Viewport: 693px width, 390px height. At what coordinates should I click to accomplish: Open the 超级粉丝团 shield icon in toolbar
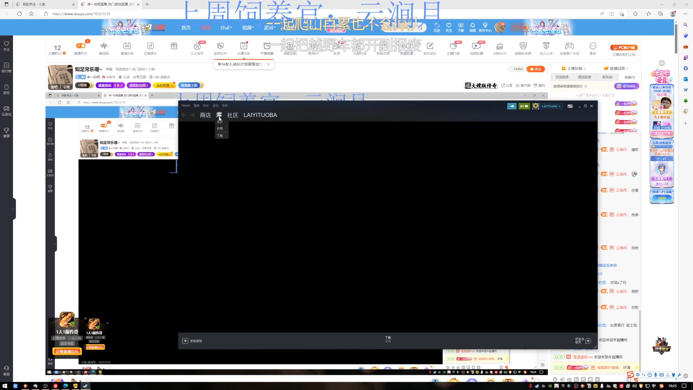tap(523, 48)
